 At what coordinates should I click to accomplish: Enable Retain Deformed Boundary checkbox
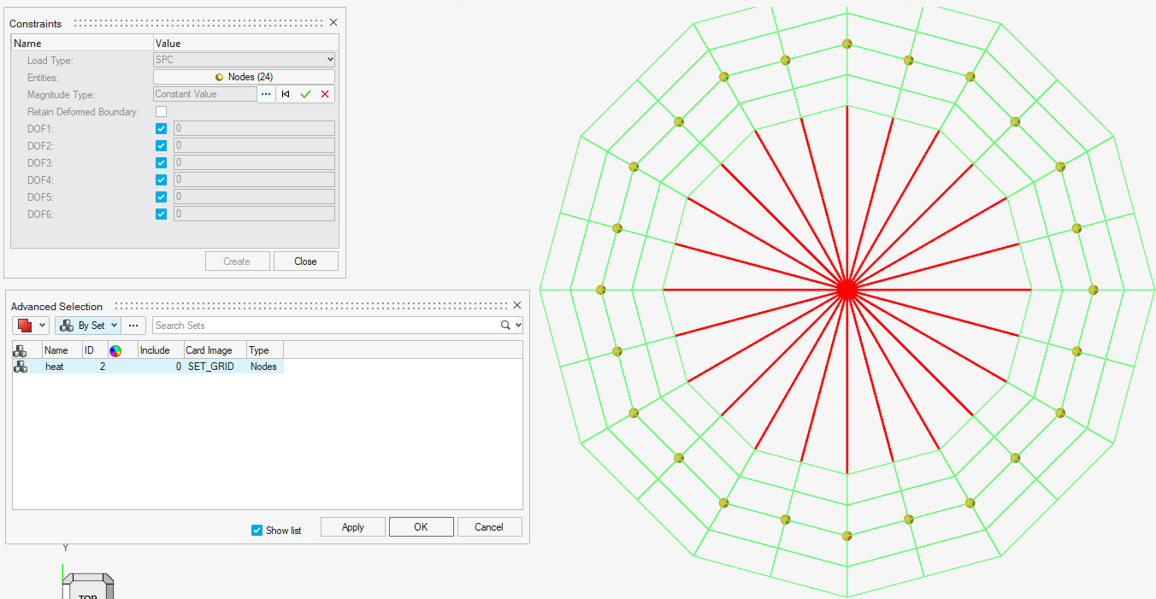(x=162, y=112)
